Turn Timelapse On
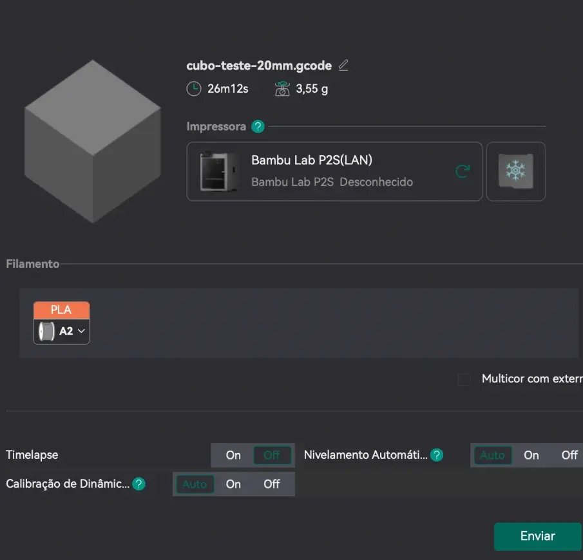Screen dimensions: 583x560 [x=233, y=455]
